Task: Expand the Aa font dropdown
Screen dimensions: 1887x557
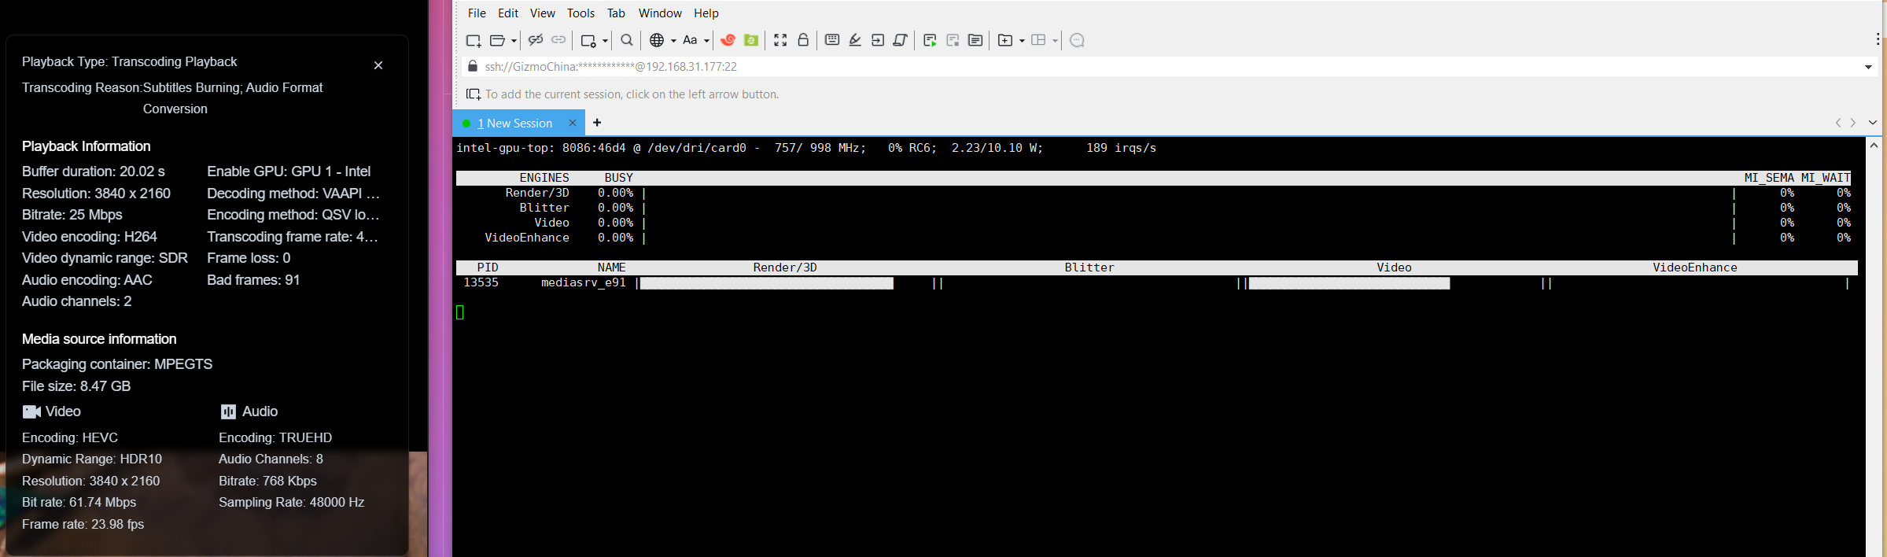Action: (706, 41)
